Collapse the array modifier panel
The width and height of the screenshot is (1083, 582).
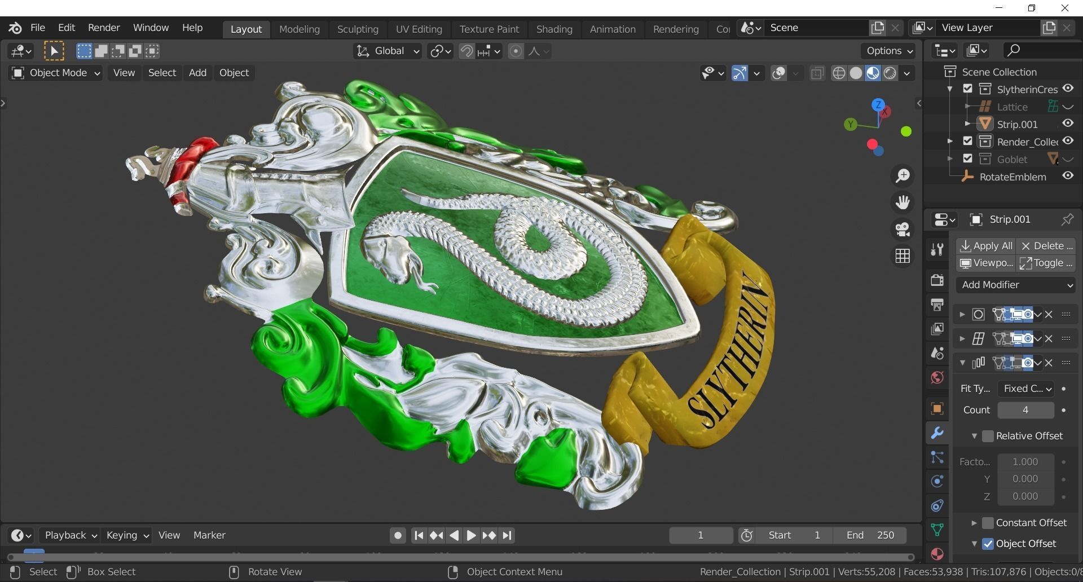962,363
